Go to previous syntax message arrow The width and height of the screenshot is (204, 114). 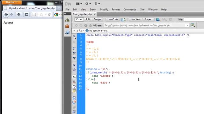74,31
